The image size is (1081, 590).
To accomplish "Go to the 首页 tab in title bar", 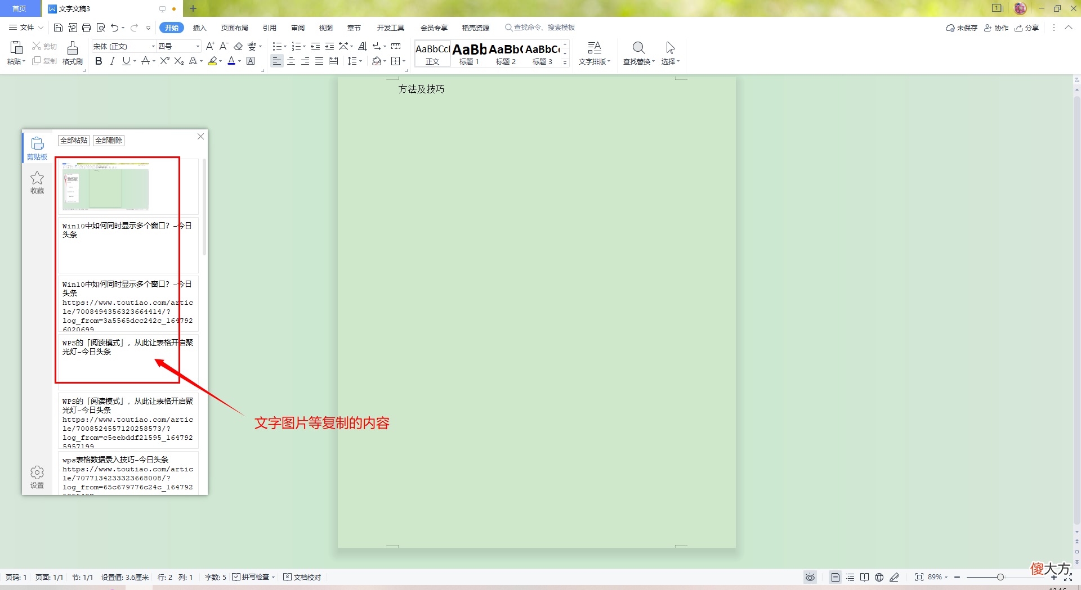I will [x=20, y=8].
